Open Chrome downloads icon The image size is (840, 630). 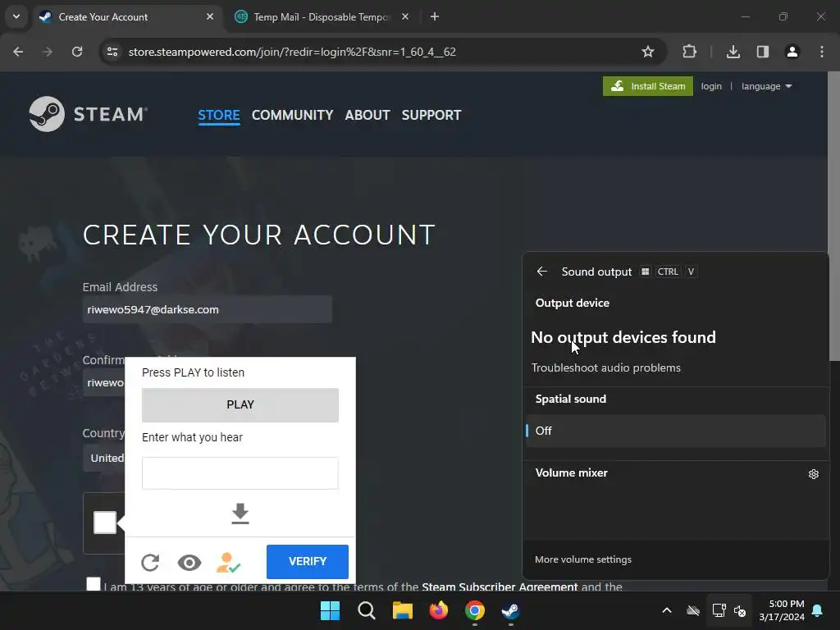(733, 52)
